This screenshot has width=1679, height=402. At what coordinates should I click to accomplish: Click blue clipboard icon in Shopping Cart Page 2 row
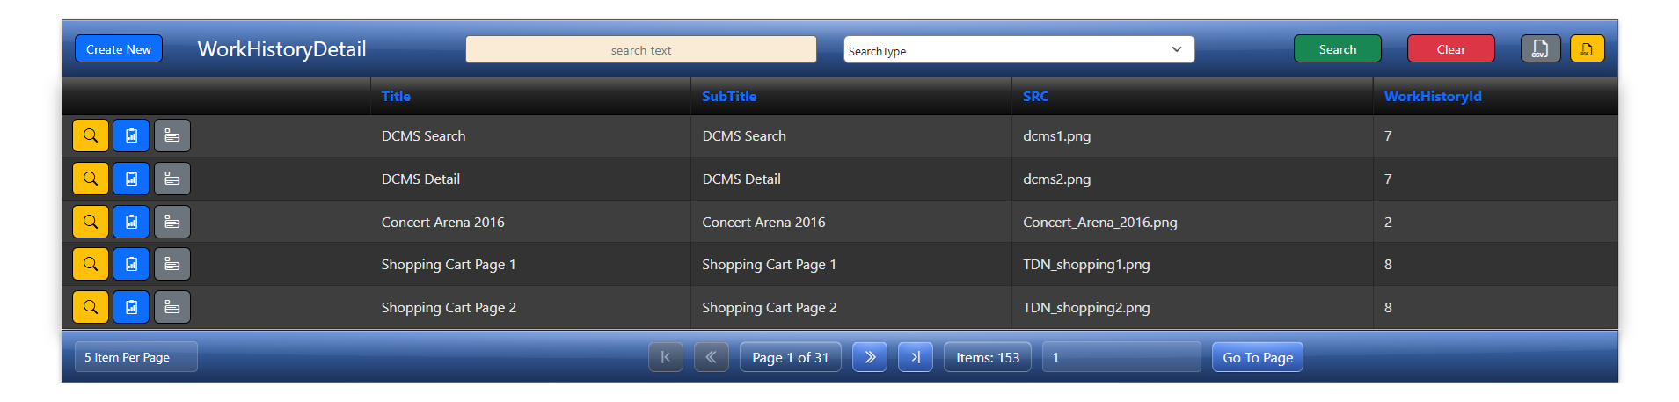[x=131, y=307]
